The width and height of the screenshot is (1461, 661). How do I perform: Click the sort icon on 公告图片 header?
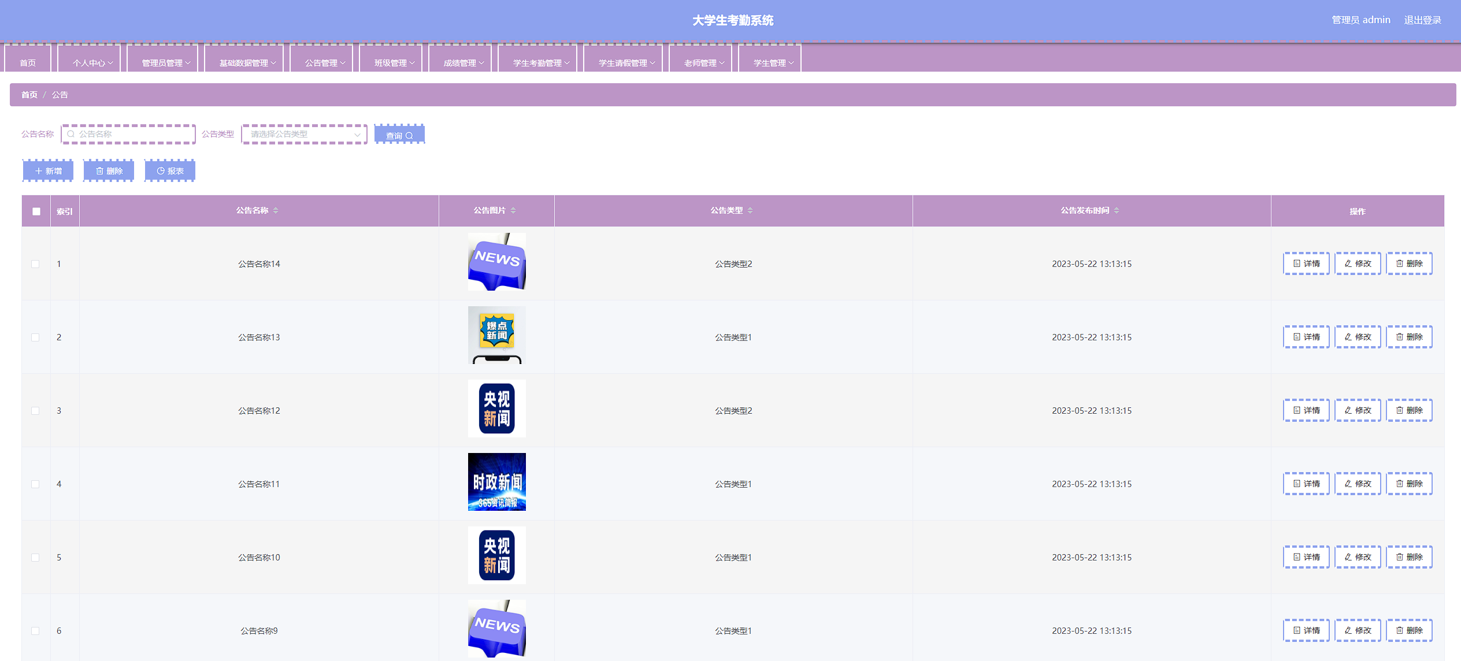coord(513,210)
